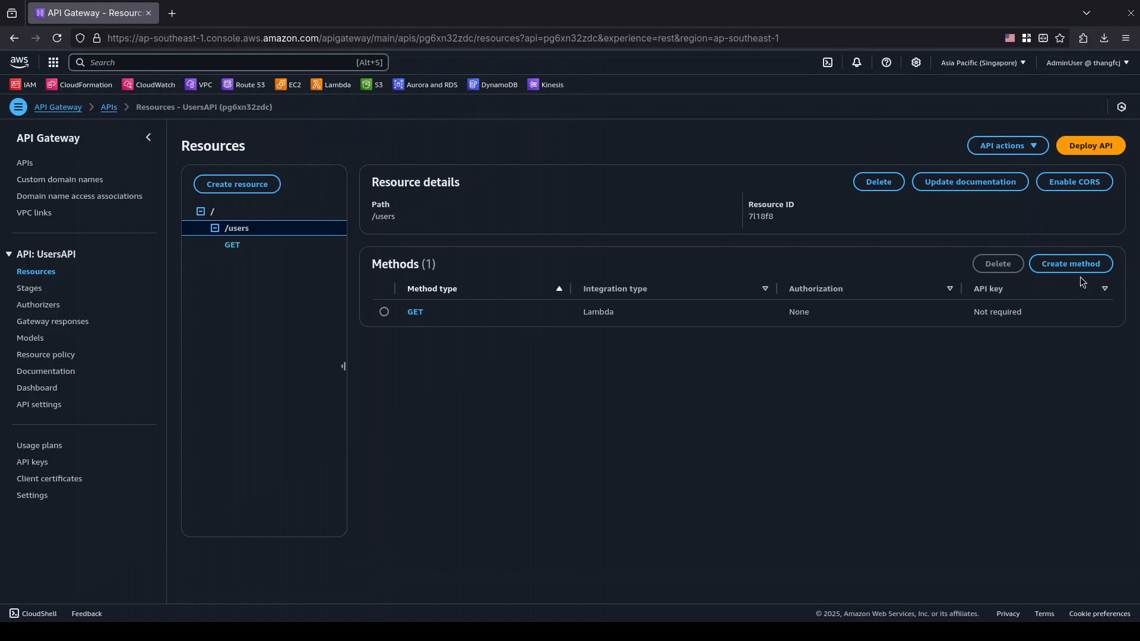Follow the API Gateway breadcrumb link
Image resolution: width=1140 pixels, height=641 pixels.
(58, 107)
